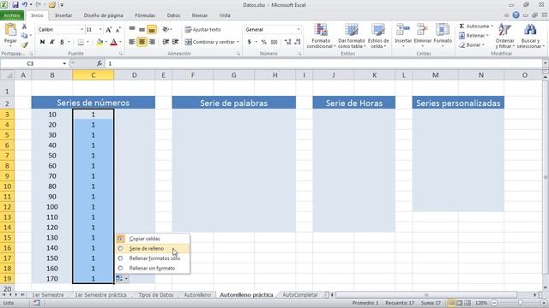The image size is (549, 308).
Task: Apply percent style format
Action: click(264, 42)
